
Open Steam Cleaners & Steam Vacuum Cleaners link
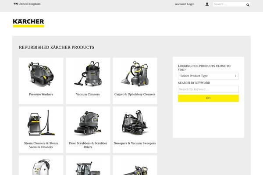click(41, 145)
